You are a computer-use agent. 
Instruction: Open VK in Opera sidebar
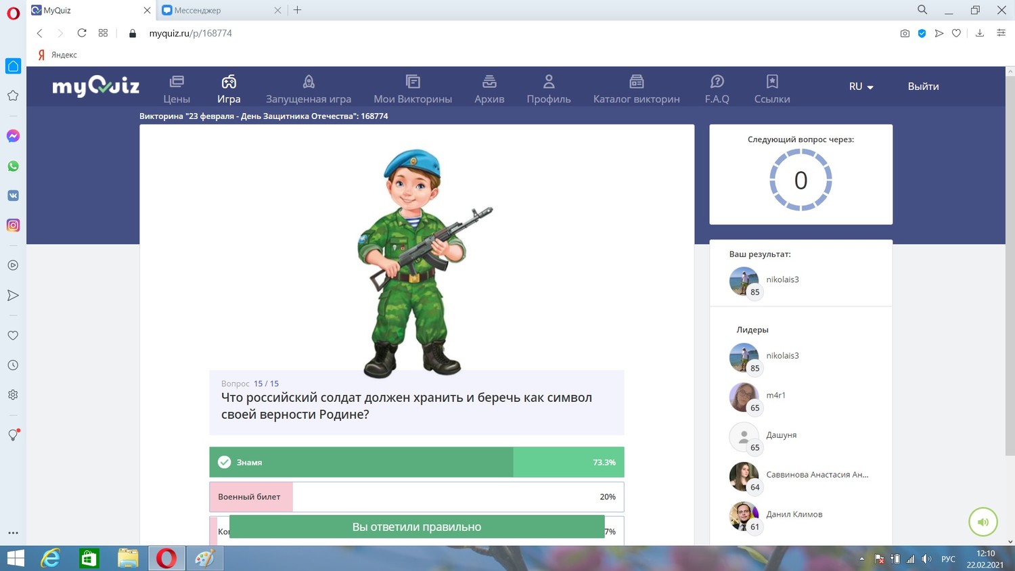click(x=13, y=196)
